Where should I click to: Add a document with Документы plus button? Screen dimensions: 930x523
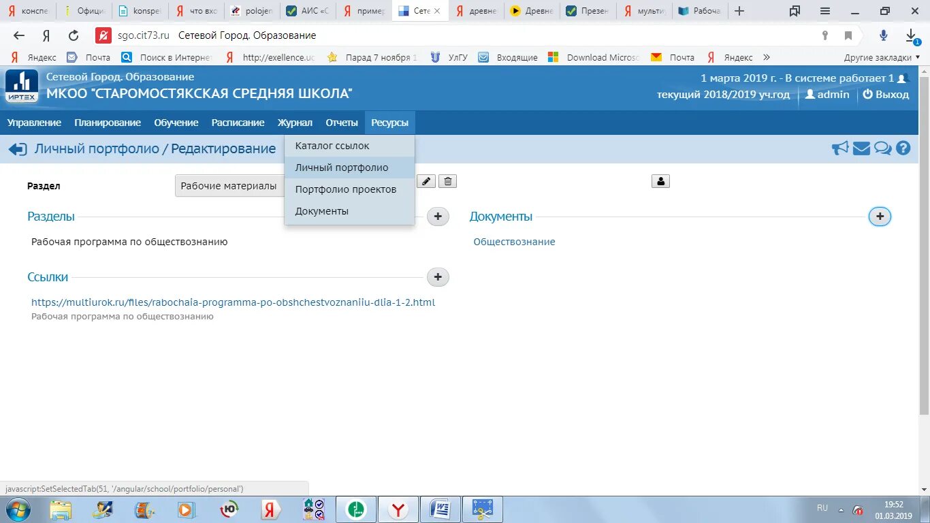point(880,217)
